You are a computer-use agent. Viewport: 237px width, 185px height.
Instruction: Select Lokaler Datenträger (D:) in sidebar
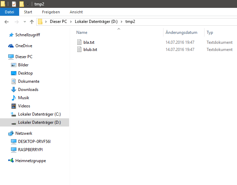point(39,122)
